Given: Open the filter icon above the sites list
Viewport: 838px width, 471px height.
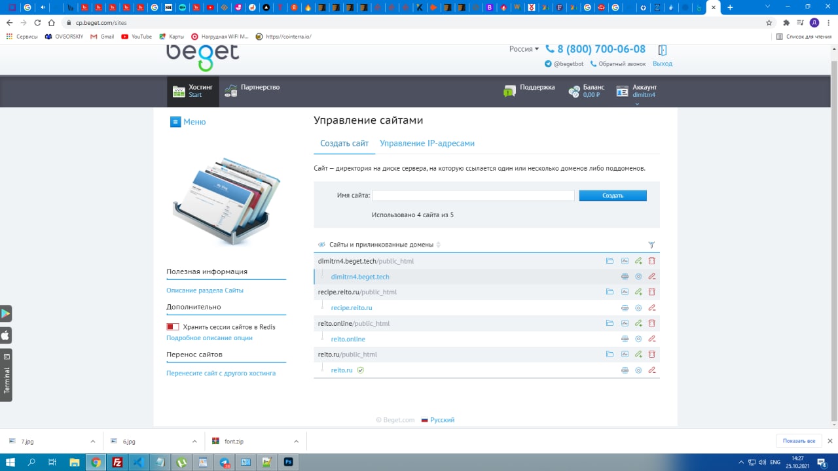Looking at the screenshot, I should (651, 245).
